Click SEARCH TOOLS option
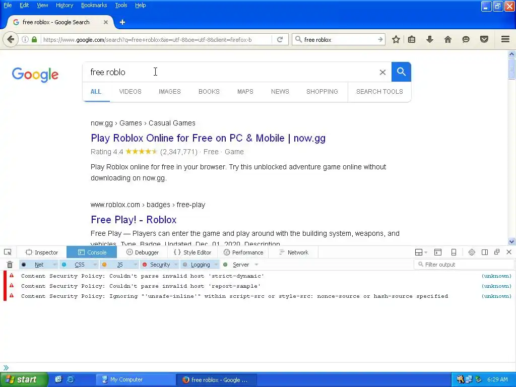 [x=379, y=92]
